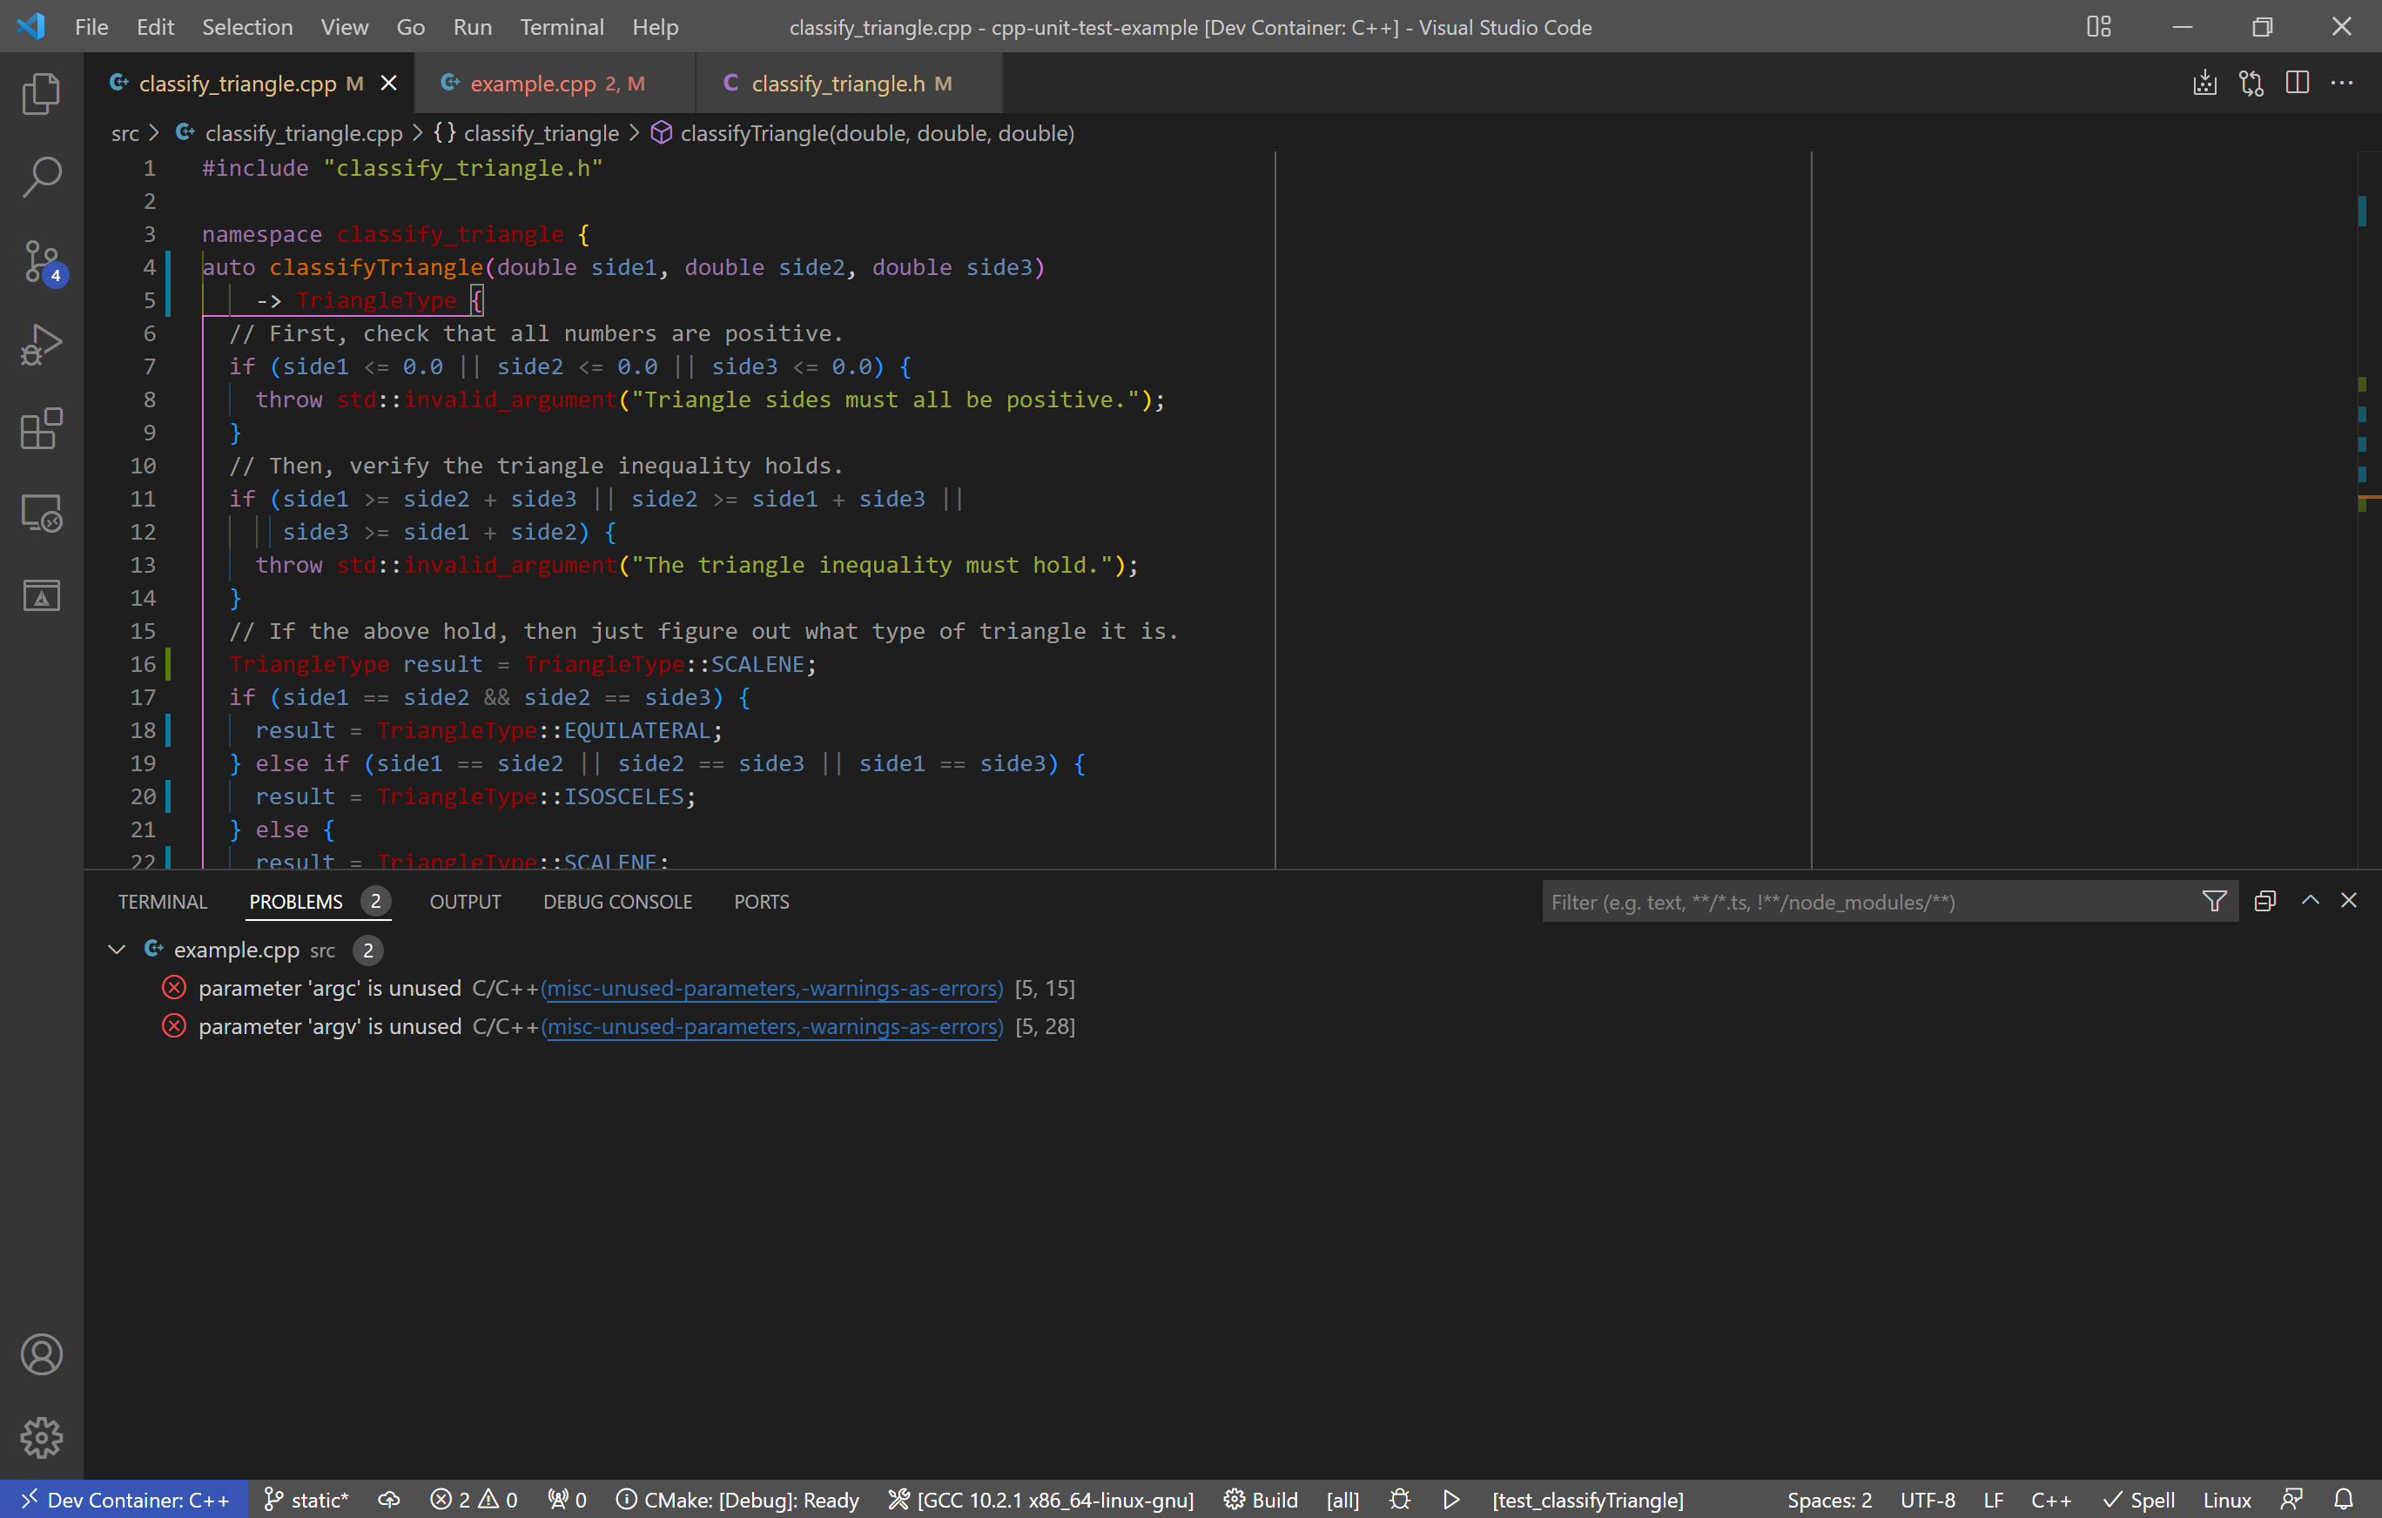Screen dimensions: 2382x1518
Task: Click the errors and warnings count in status bar
Action: tap(474, 1499)
